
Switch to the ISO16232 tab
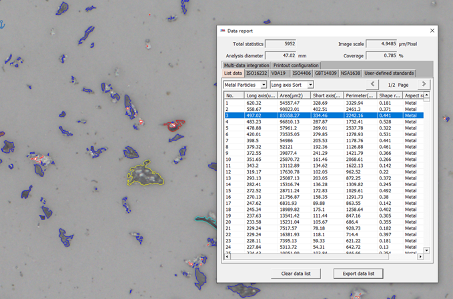[258, 73]
